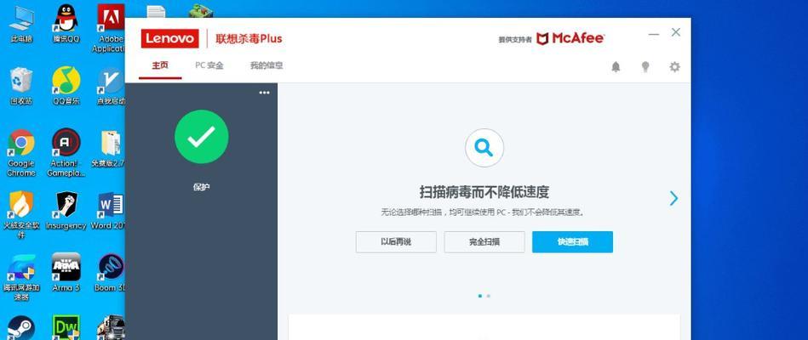Click the green protection checkmark icon
Image resolution: width=808 pixels, height=340 pixels.
[202, 137]
